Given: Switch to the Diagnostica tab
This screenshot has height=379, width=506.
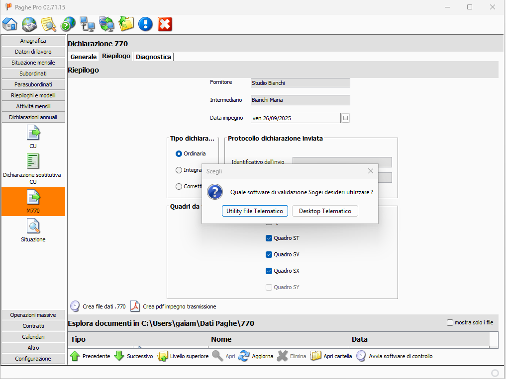Looking at the screenshot, I should [153, 57].
